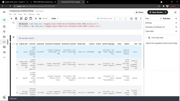Open Competitions trophy icon
The height and width of the screenshot is (101, 180).
(x=4, y=32)
